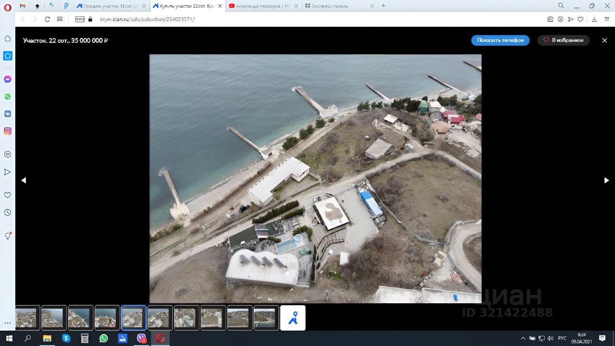Select the sixth gallery thumbnail
The width and height of the screenshot is (615, 346).
click(160, 318)
